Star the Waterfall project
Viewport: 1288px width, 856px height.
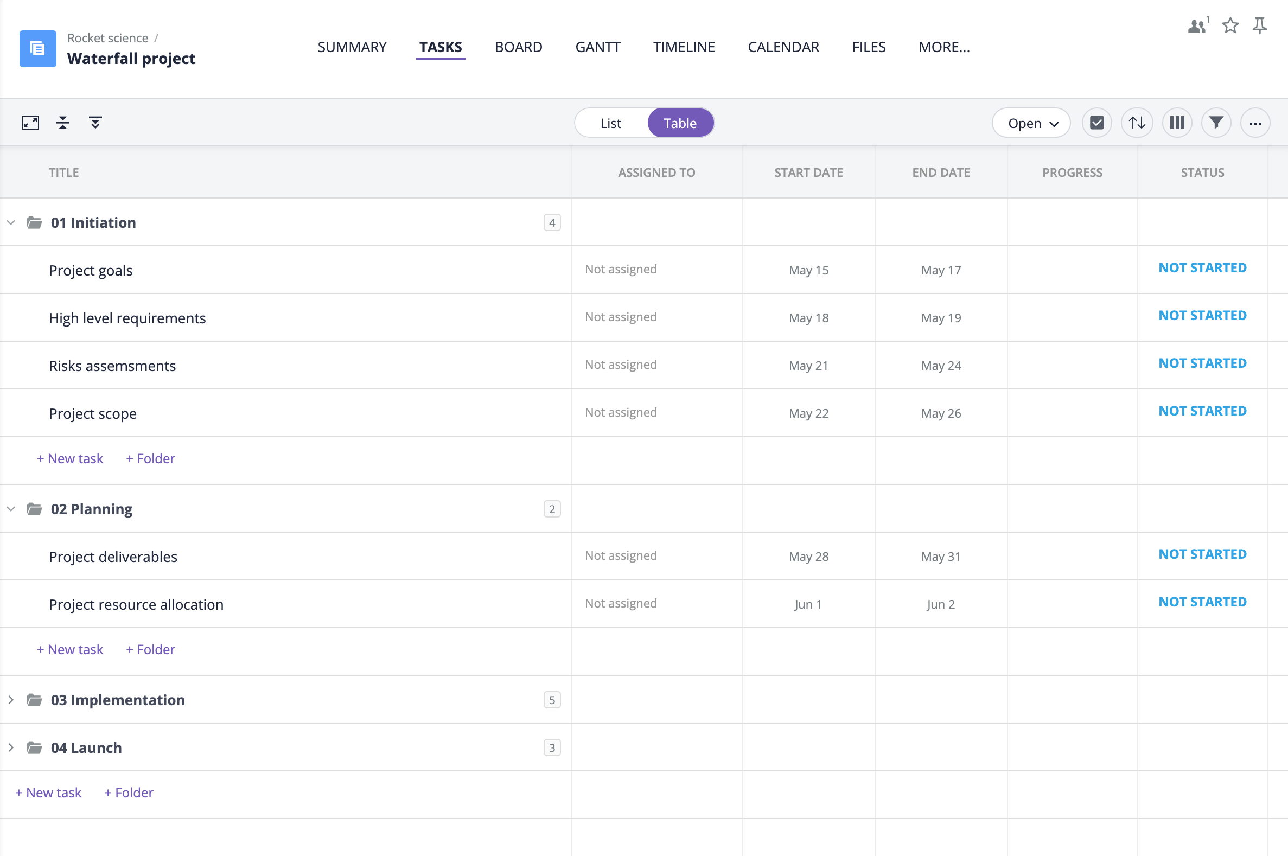(x=1230, y=25)
